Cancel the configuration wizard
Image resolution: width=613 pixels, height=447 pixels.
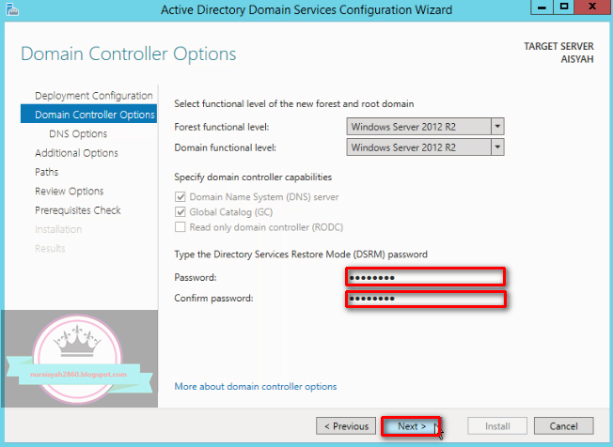(564, 426)
